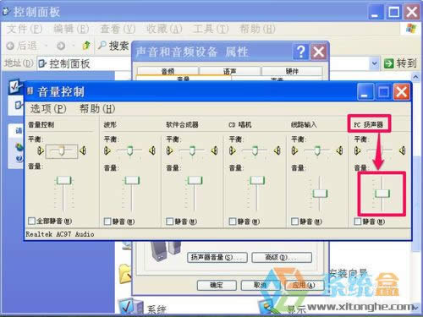The width and height of the screenshot is (423, 317).
Task: Click the 波形 balance slider thumb
Action: pyautogui.click(x=129, y=150)
